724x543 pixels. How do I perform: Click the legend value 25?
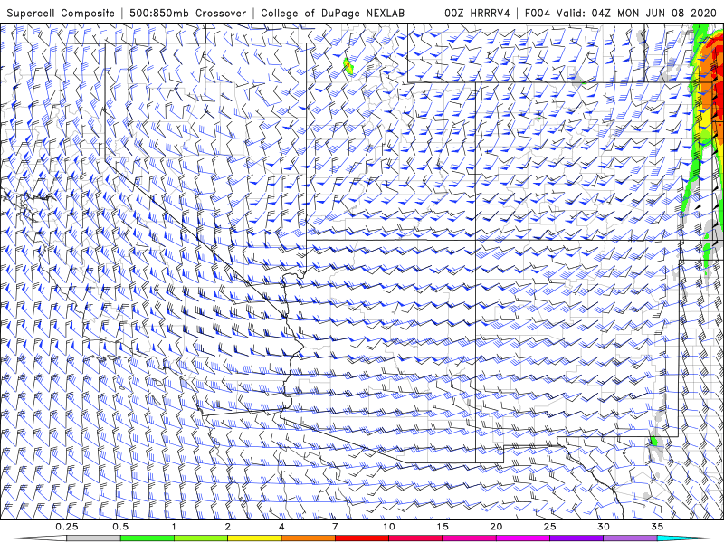[x=550, y=527]
